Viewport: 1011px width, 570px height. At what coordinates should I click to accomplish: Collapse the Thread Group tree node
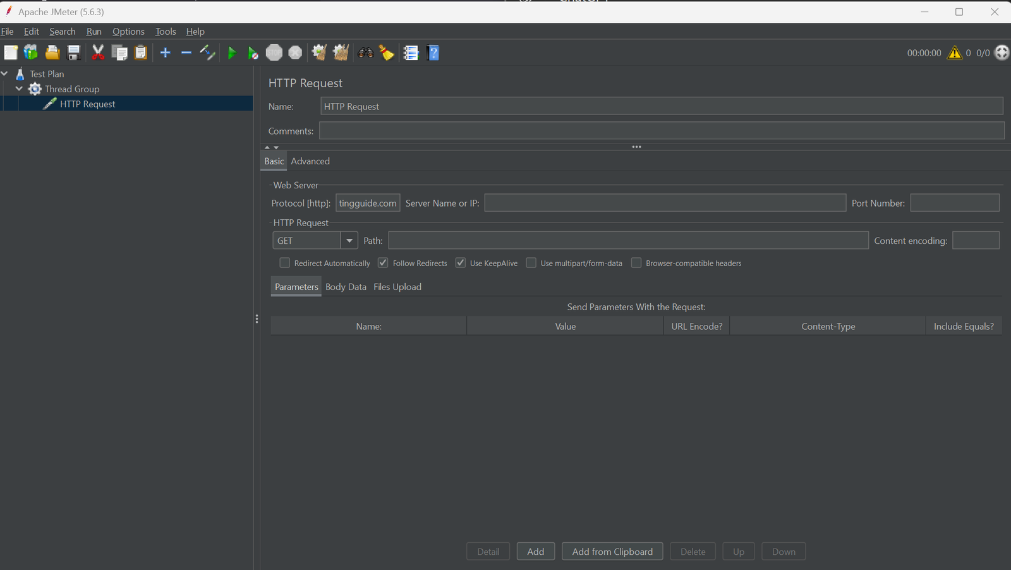19,88
